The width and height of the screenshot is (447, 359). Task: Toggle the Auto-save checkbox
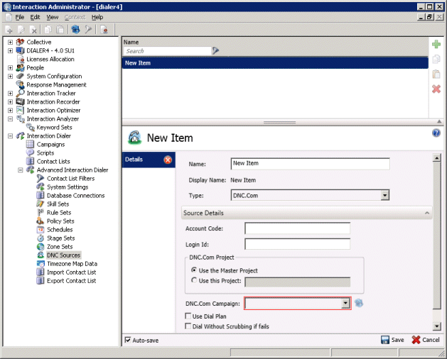point(128,340)
